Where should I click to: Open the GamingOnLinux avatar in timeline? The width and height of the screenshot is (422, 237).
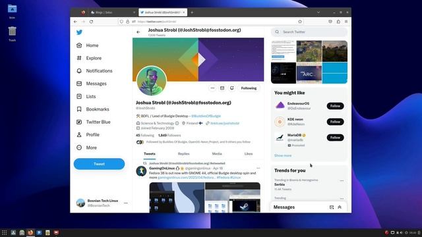pos(141,171)
